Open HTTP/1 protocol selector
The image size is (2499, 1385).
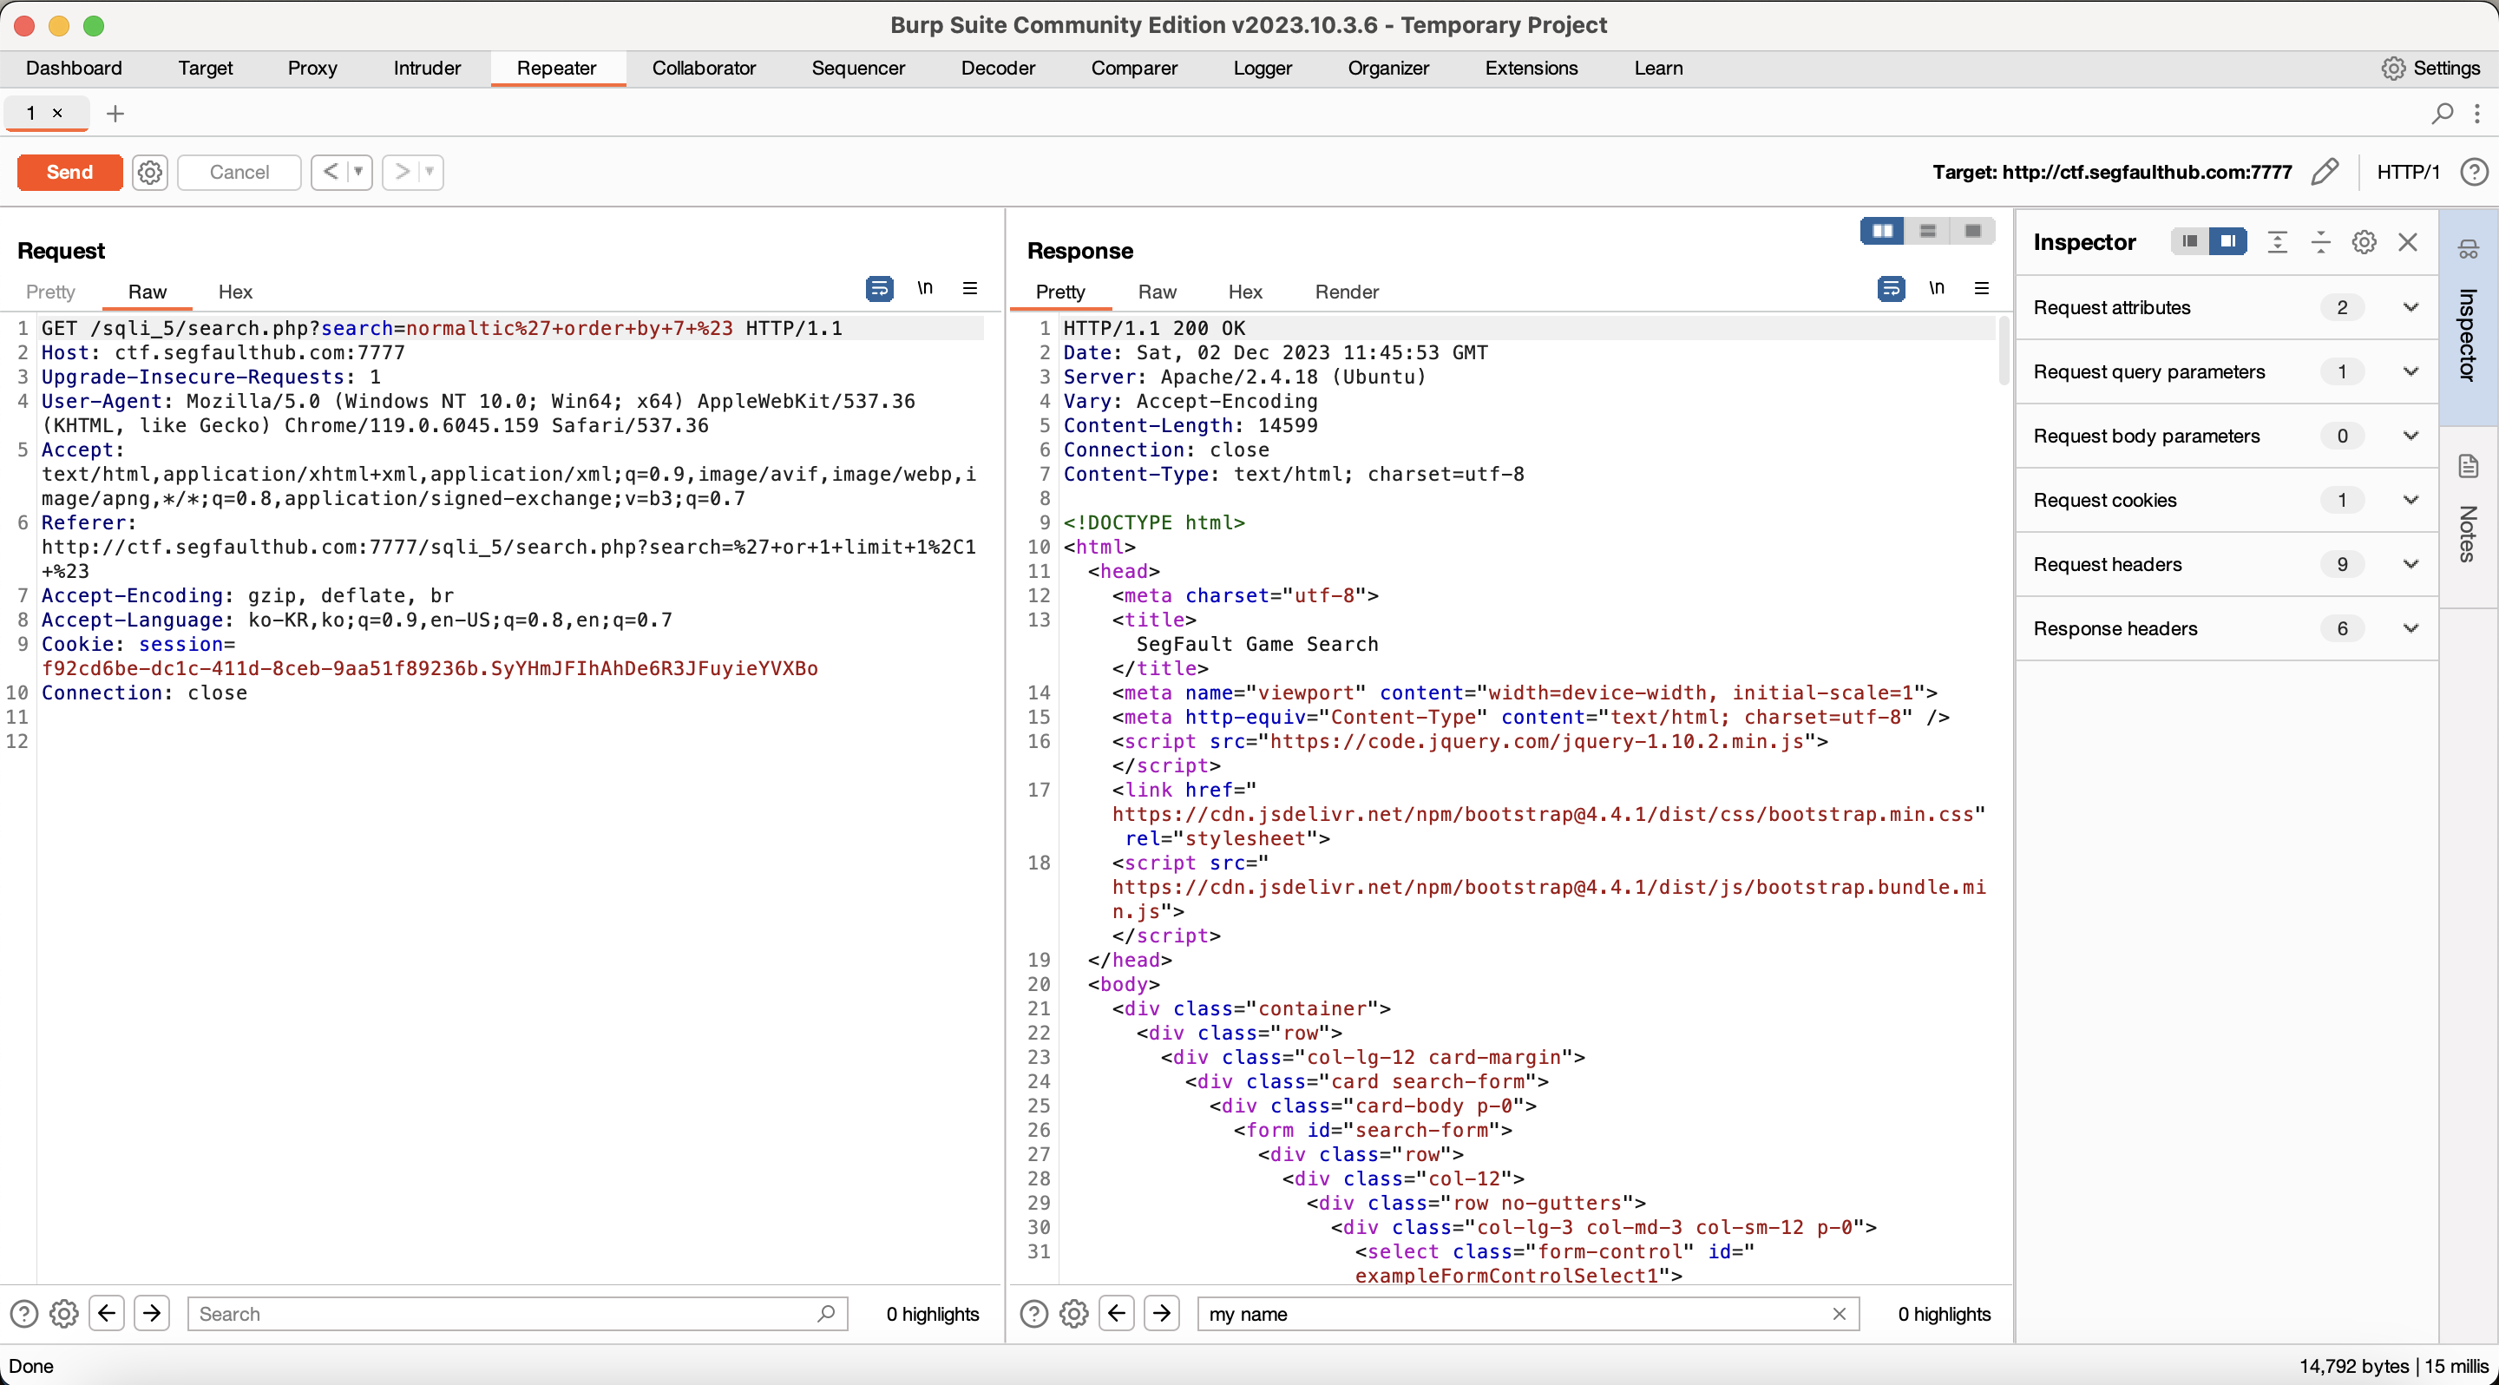[x=2408, y=172]
